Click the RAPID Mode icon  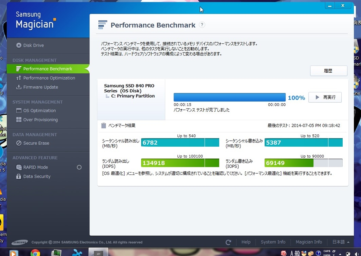[19, 167]
